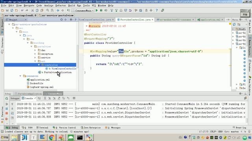
Task: Cut selection with the scissors icon
Action: (x=32, y=11)
